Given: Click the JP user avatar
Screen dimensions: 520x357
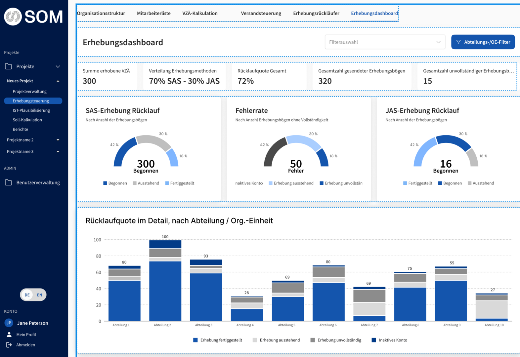Looking at the screenshot, I should (9, 323).
